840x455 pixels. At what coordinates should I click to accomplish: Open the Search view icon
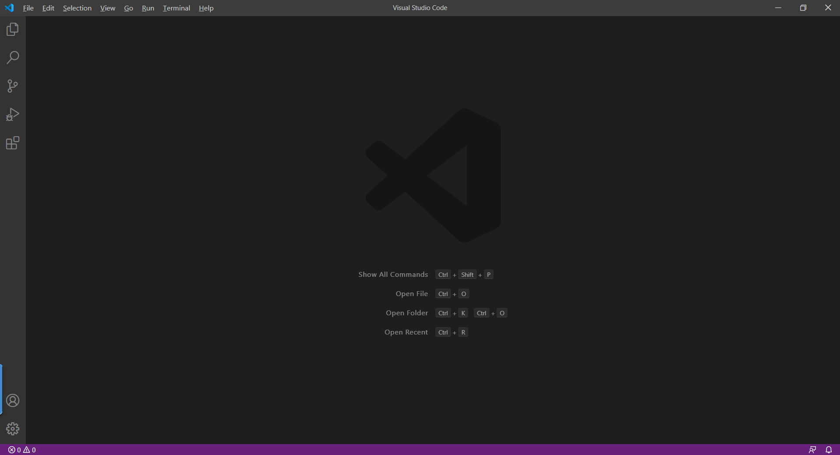(13, 58)
